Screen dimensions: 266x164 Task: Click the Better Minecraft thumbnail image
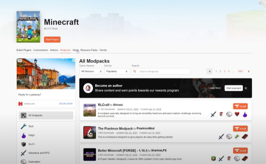tap(90, 154)
